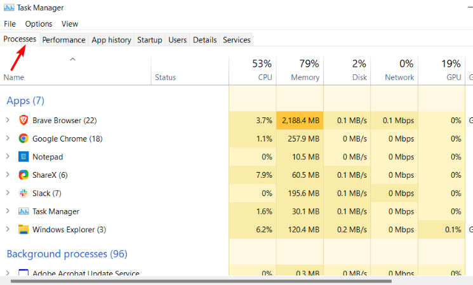Click the 1.1% CPU cell for Chrome

tap(253, 139)
